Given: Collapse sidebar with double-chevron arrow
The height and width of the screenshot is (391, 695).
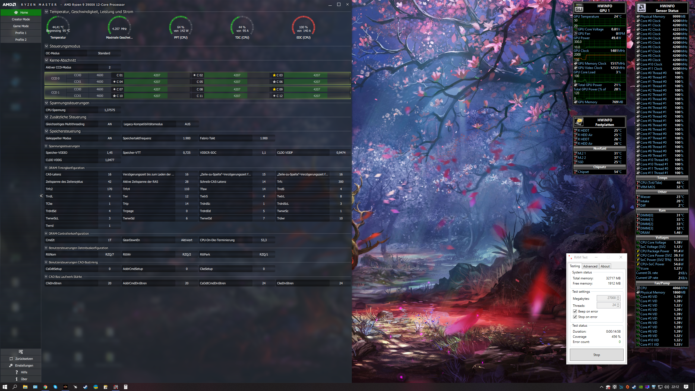Looking at the screenshot, I should 41,196.
